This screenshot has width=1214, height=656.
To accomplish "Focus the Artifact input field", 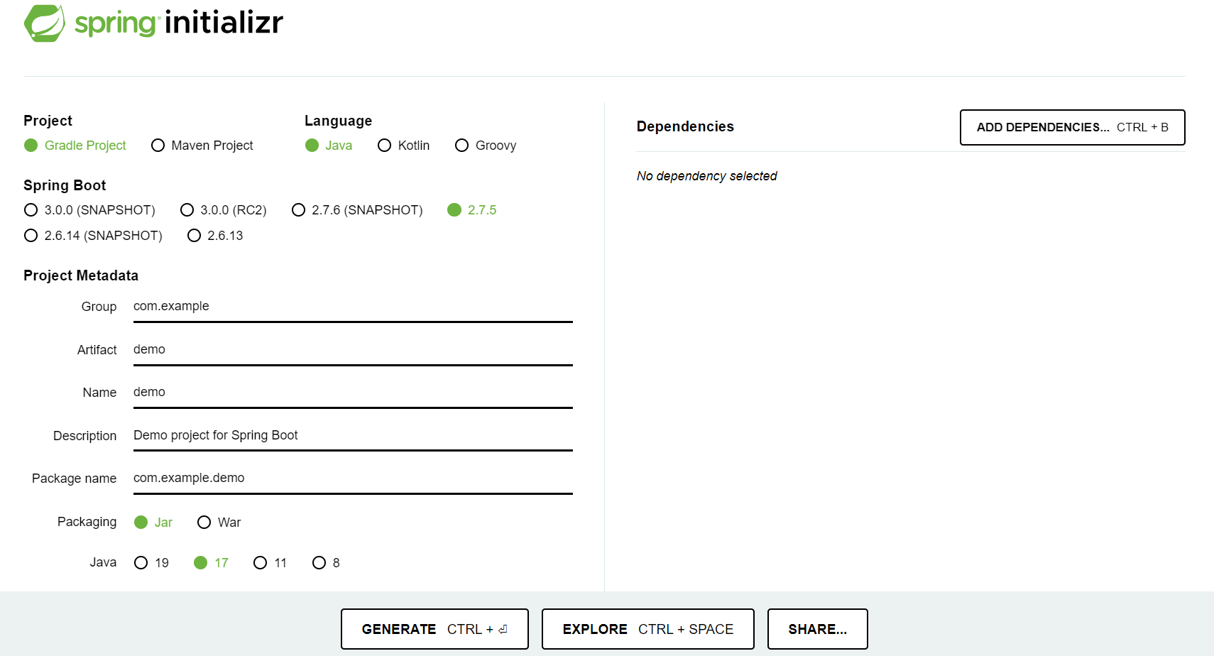I will coord(353,350).
